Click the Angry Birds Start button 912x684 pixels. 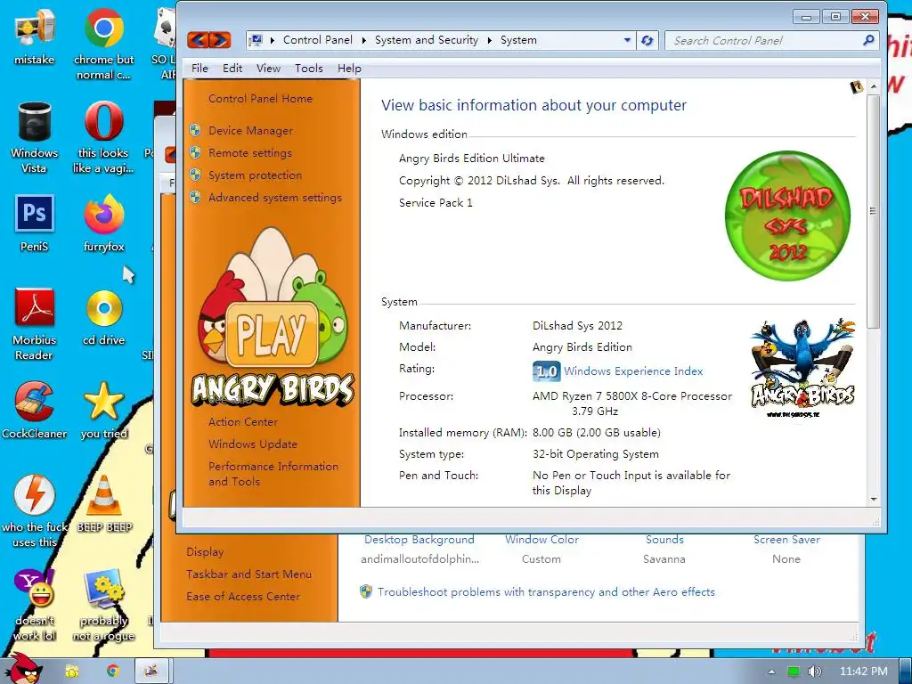point(24,669)
